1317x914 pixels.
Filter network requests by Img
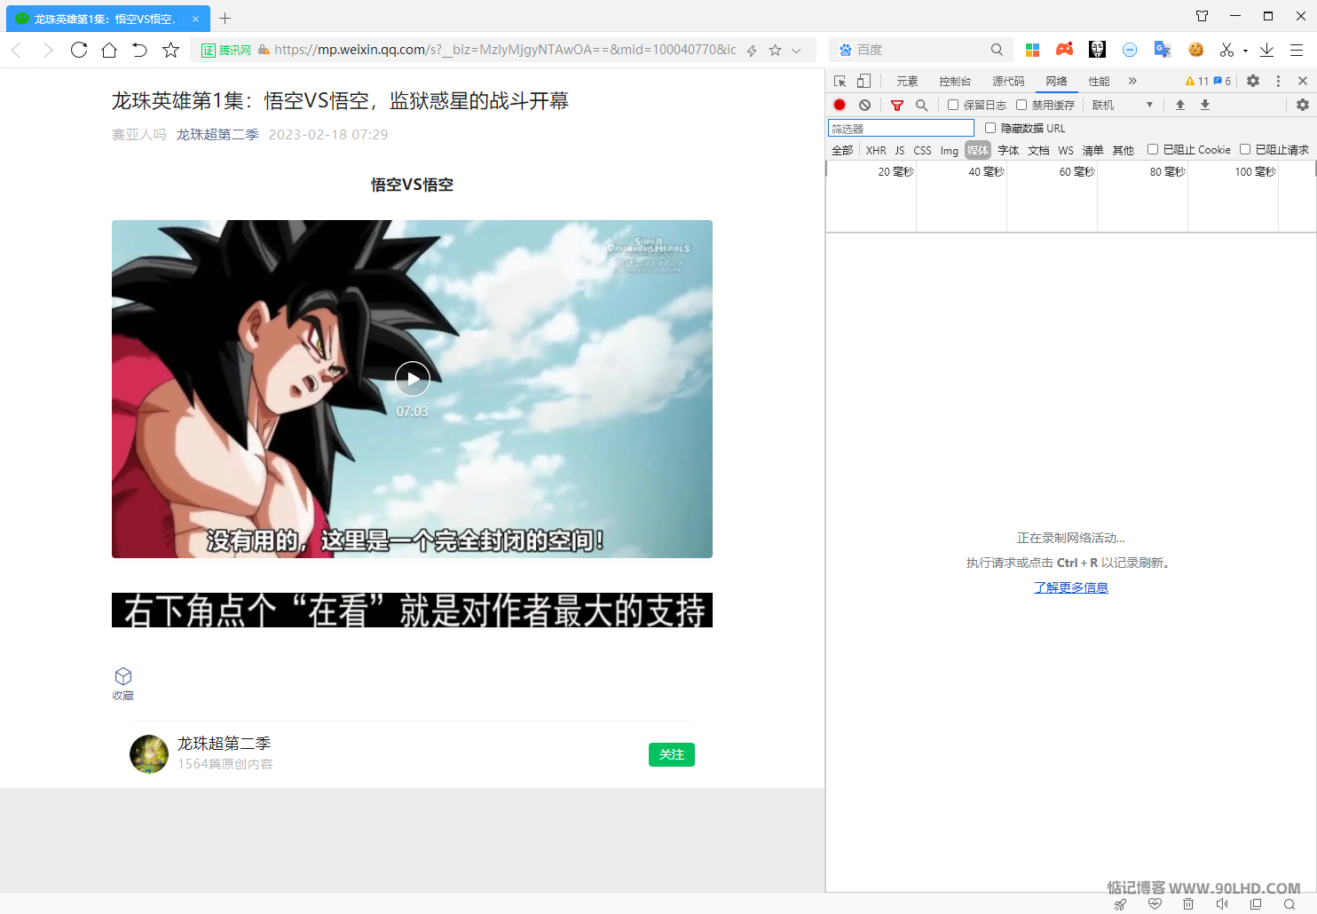click(x=950, y=150)
